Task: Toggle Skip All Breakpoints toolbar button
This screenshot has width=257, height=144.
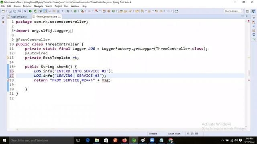Action: click(25, 11)
